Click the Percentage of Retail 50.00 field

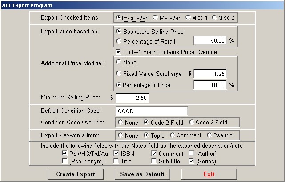pyautogui.click(x=210, y=40)
